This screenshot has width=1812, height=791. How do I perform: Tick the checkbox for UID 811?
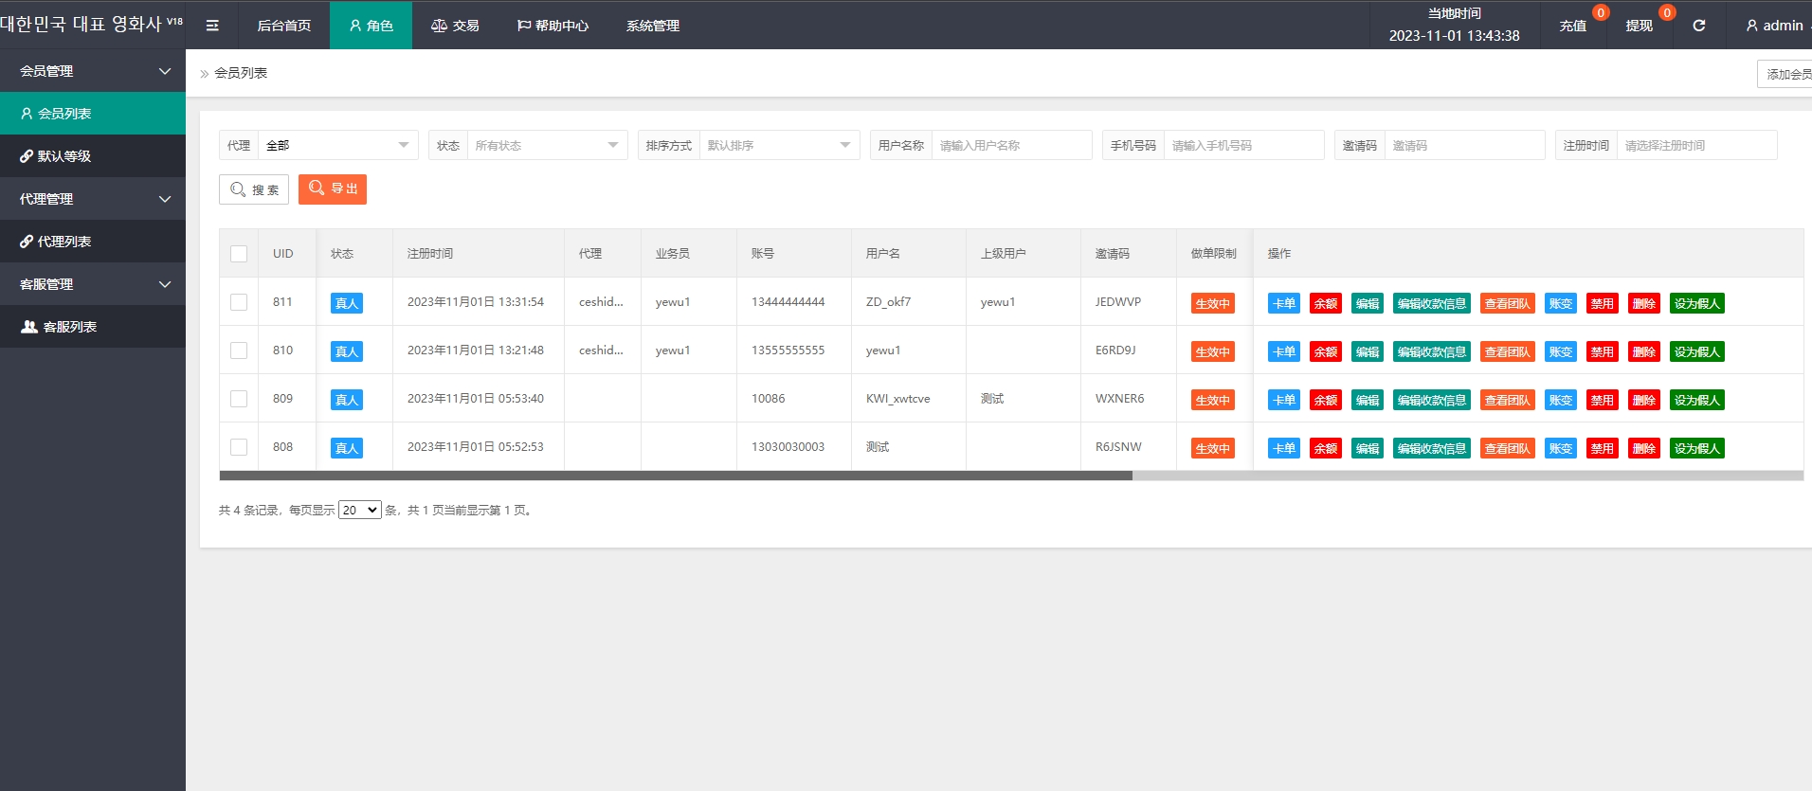click(x=239, y=302)
